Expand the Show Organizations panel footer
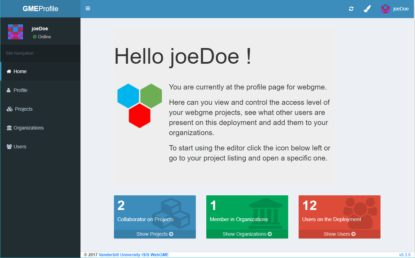This screenshot has height=258, width=415. [x=247, y=234]
